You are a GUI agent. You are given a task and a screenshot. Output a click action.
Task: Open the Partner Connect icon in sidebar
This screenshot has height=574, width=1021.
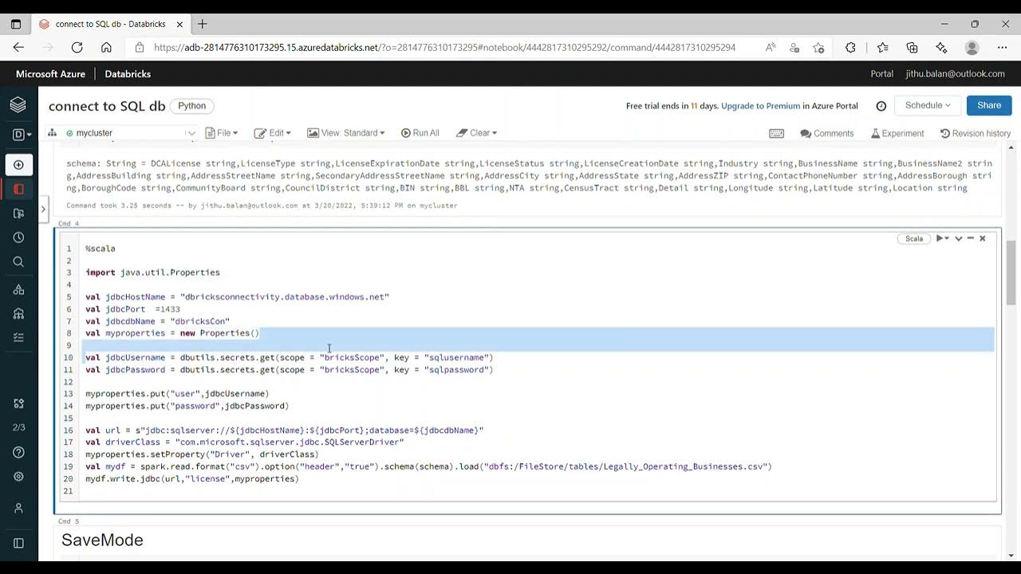[x=18, y=403]
